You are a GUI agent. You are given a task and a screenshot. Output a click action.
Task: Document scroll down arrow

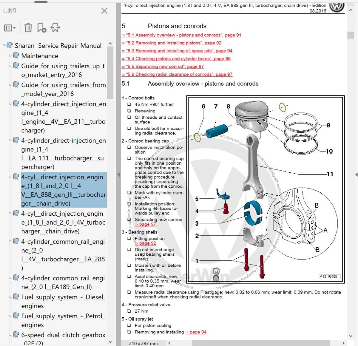tap(351, 336)
